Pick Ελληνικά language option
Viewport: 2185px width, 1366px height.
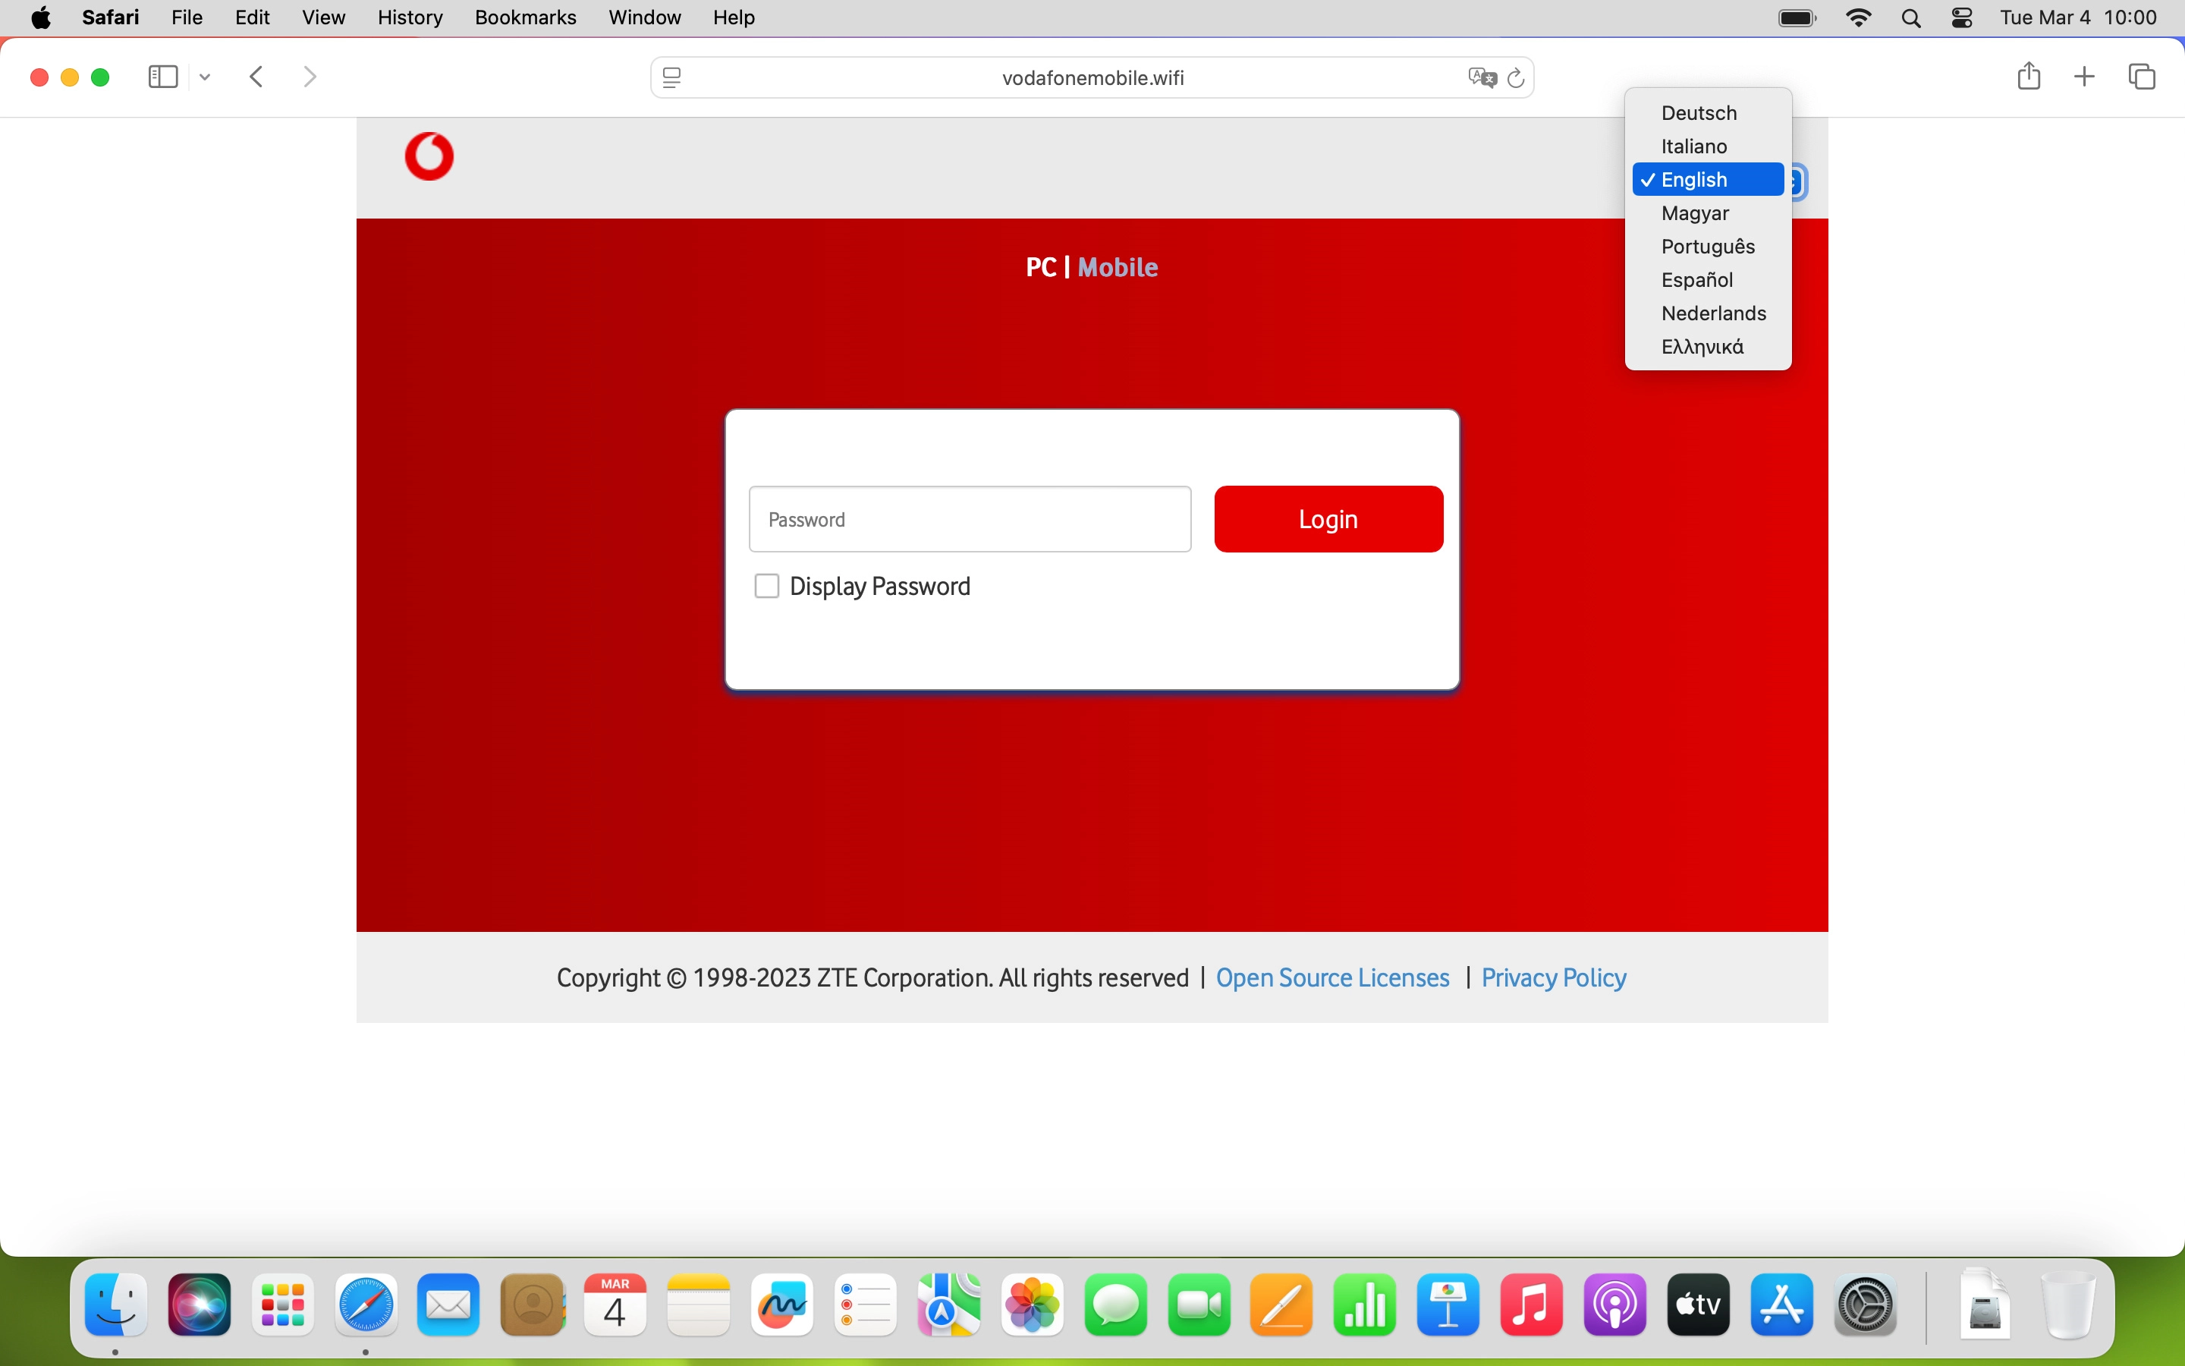[1702, 347]
